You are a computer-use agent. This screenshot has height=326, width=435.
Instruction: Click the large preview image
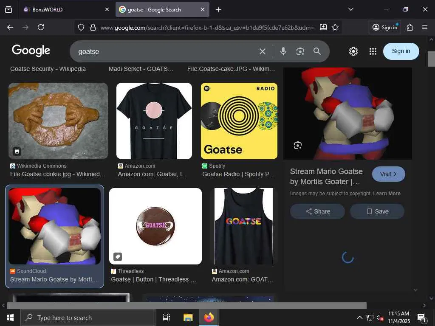point(347,114)
